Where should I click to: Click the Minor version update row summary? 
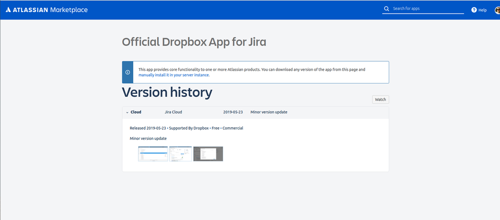[269, 112]
